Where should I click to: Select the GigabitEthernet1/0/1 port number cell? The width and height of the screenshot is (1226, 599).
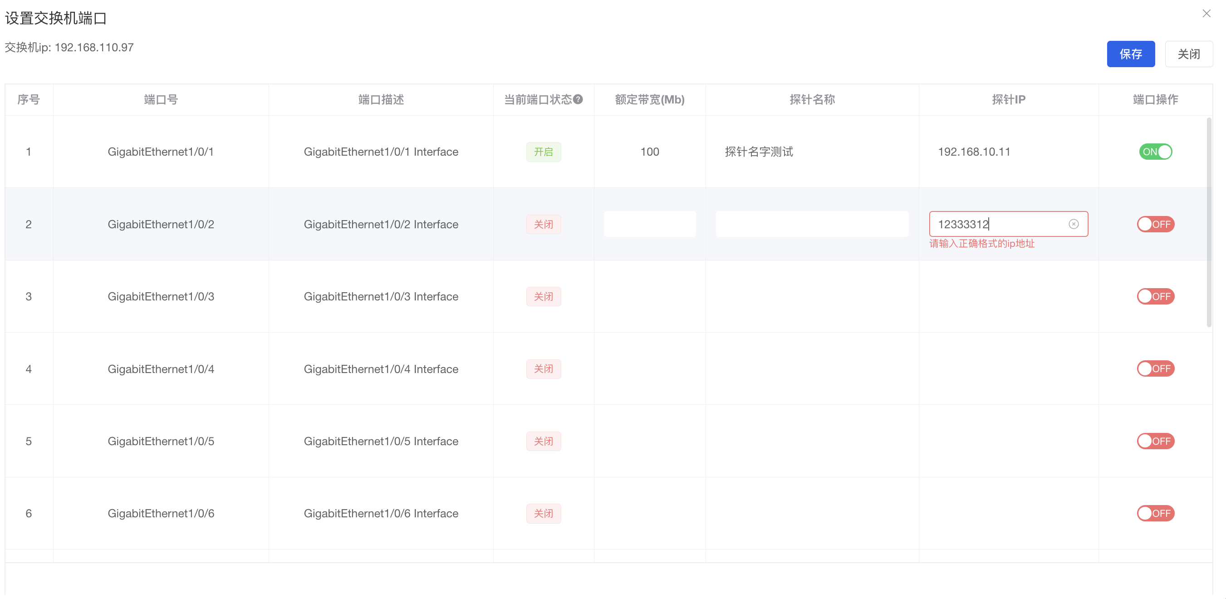coord(161,152)
